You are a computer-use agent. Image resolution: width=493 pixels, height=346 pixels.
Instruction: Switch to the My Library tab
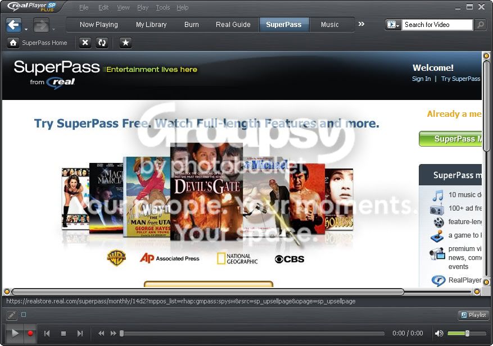(x=151, y=25)
